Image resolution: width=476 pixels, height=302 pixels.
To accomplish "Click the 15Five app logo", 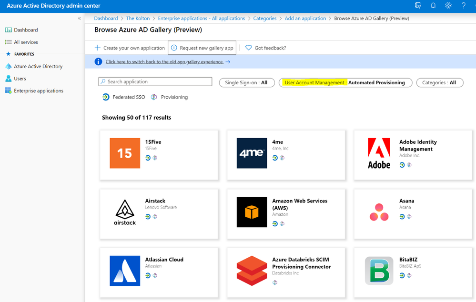I will [125, 153].
